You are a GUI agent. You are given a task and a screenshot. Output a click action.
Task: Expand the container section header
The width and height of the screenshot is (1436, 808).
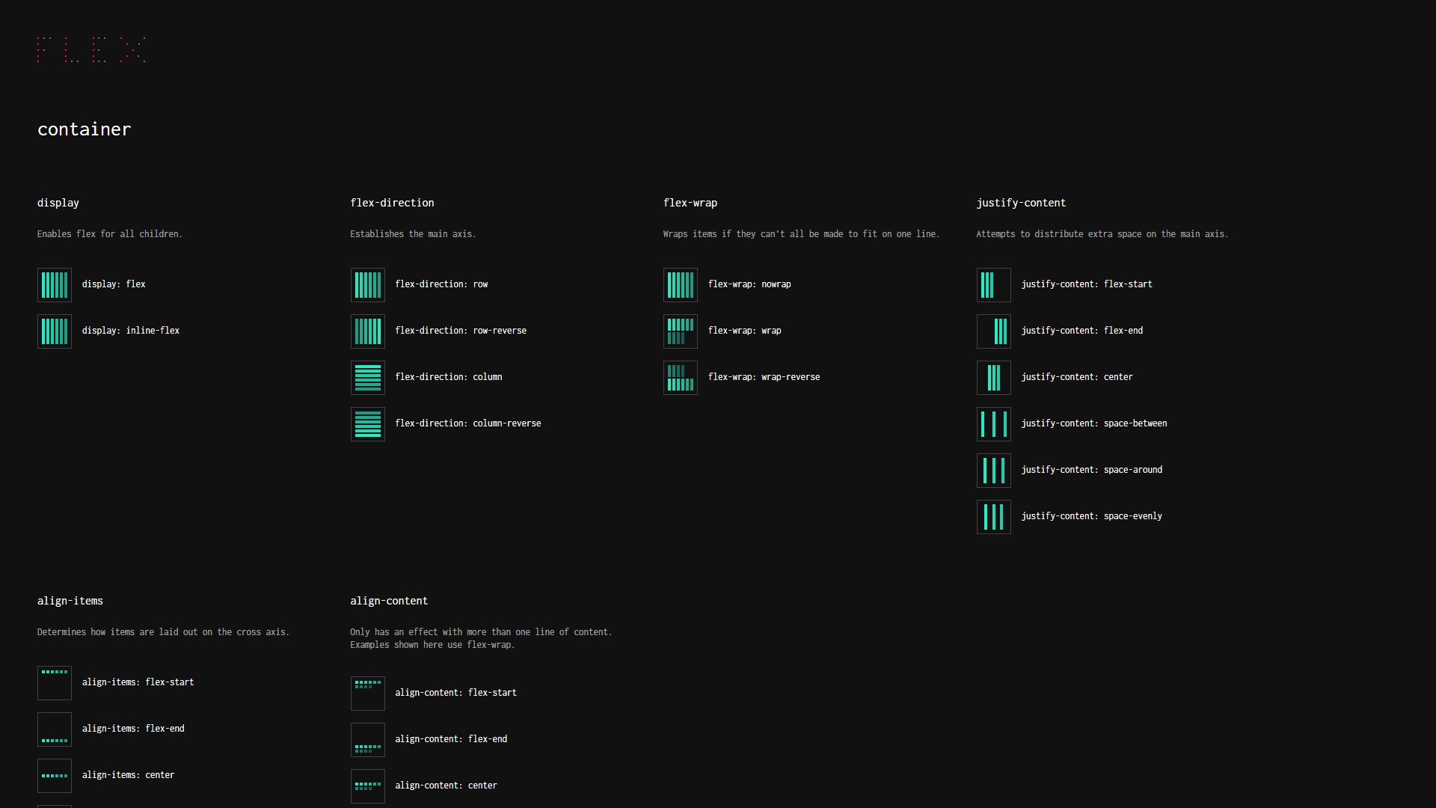point(84,129)
